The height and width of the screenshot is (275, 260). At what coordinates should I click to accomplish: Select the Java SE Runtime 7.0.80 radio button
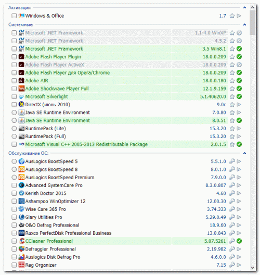14,113
